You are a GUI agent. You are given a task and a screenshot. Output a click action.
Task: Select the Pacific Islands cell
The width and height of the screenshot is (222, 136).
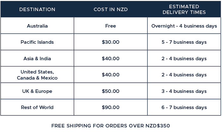[x=37, y=42]
